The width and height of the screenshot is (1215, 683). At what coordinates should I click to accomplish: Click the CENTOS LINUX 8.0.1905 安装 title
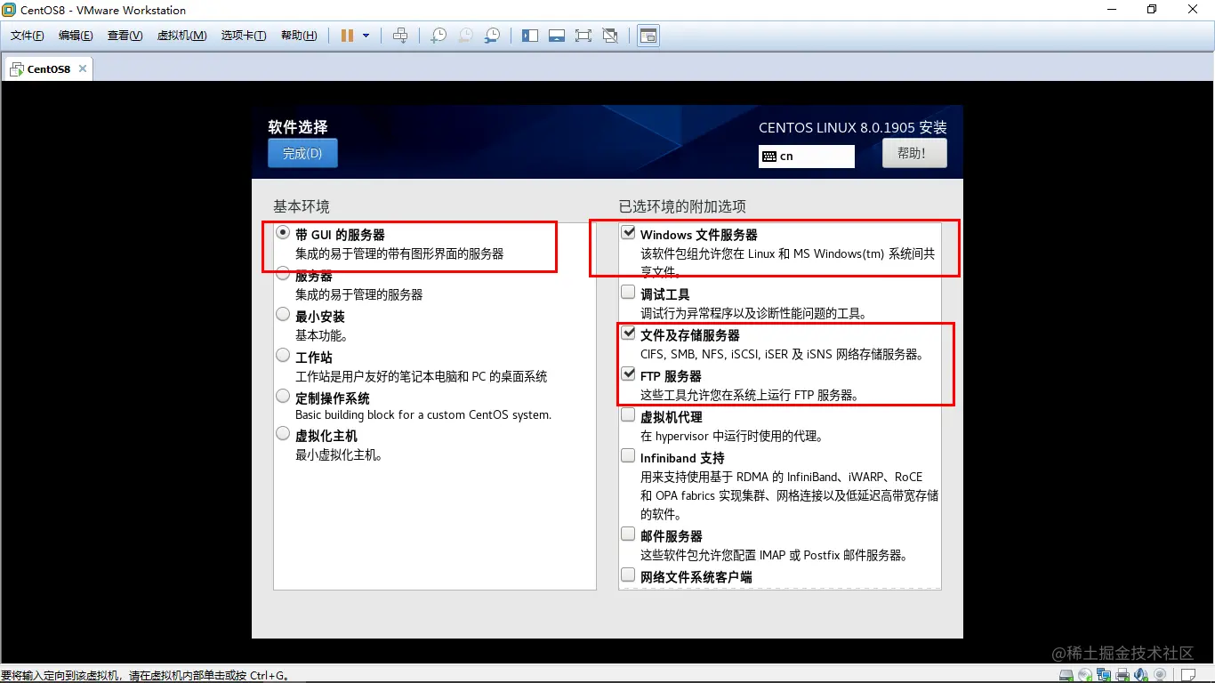853,127
